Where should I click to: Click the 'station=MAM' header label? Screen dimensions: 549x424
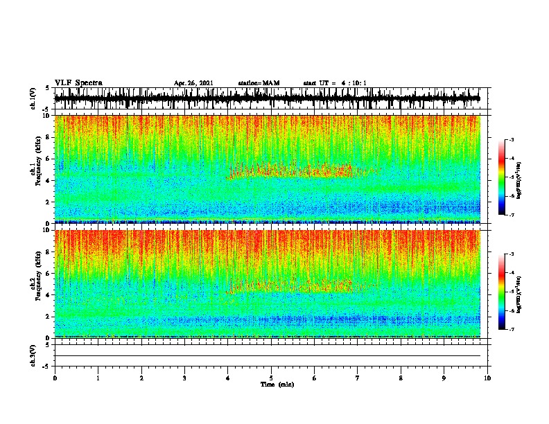tap(259, 83)
